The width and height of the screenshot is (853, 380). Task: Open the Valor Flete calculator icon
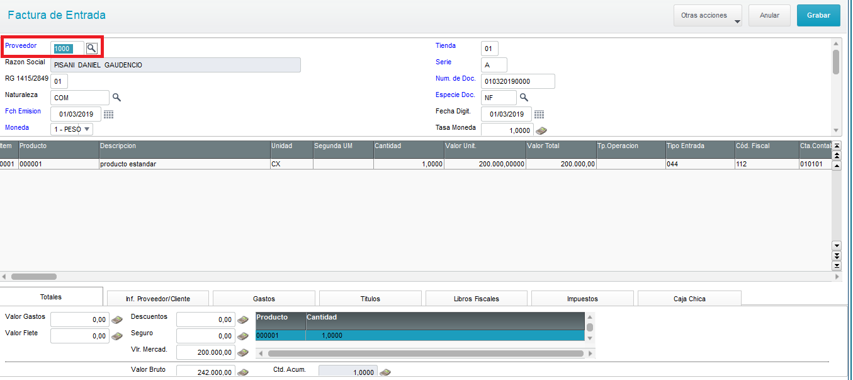coord(116,336)
